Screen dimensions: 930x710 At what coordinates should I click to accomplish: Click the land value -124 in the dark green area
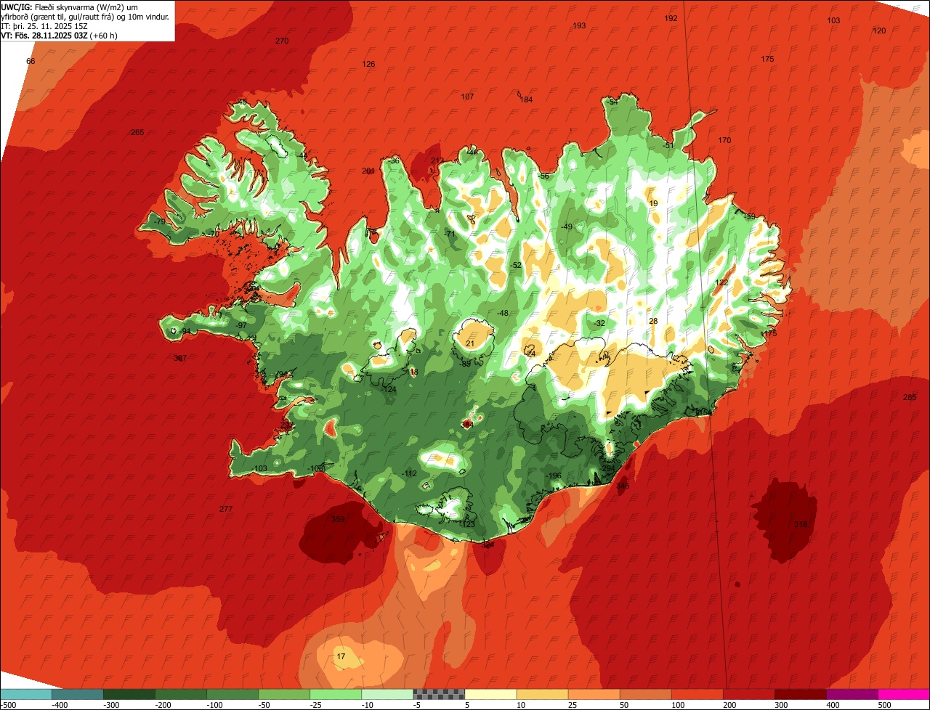click(389, 389)
